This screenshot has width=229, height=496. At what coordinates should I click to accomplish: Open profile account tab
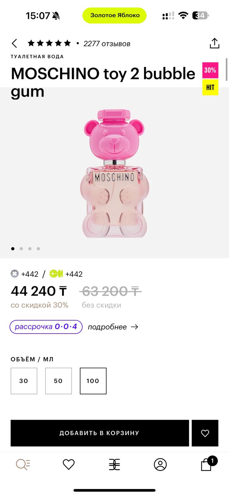tap(160, 465)
